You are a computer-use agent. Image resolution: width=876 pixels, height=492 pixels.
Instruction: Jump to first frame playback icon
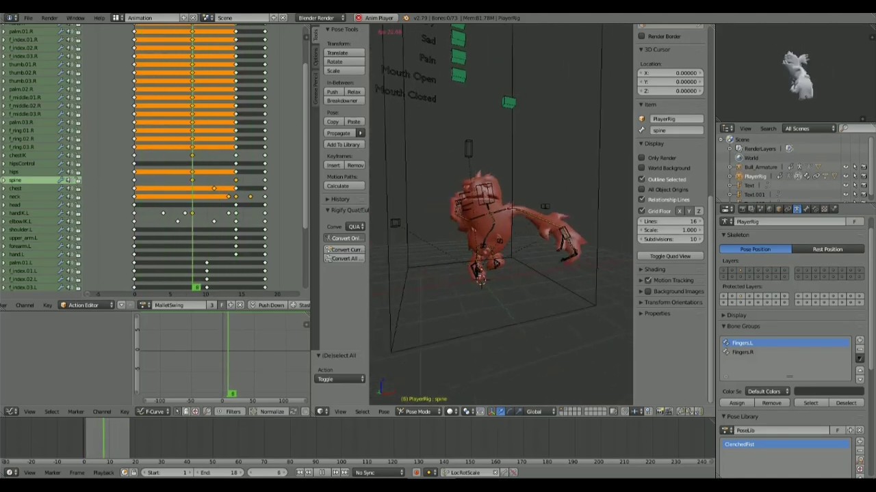(x=300, y=472)
